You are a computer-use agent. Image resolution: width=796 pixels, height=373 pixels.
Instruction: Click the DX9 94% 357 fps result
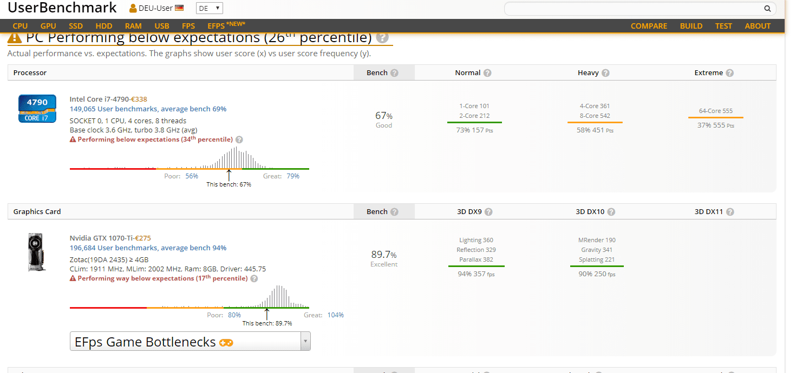(x=476, y=274)
